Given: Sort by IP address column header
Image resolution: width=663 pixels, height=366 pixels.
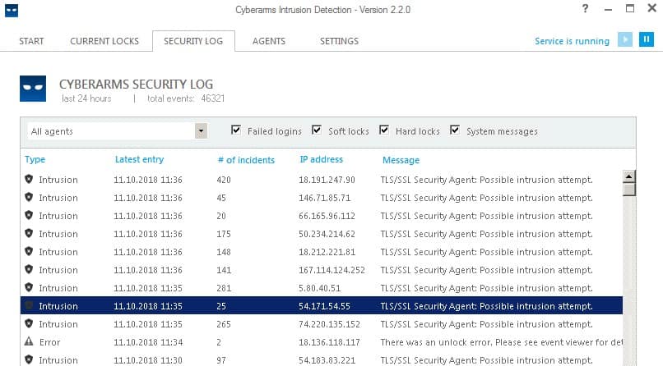Looking at the screenshot, I should 322,159.
